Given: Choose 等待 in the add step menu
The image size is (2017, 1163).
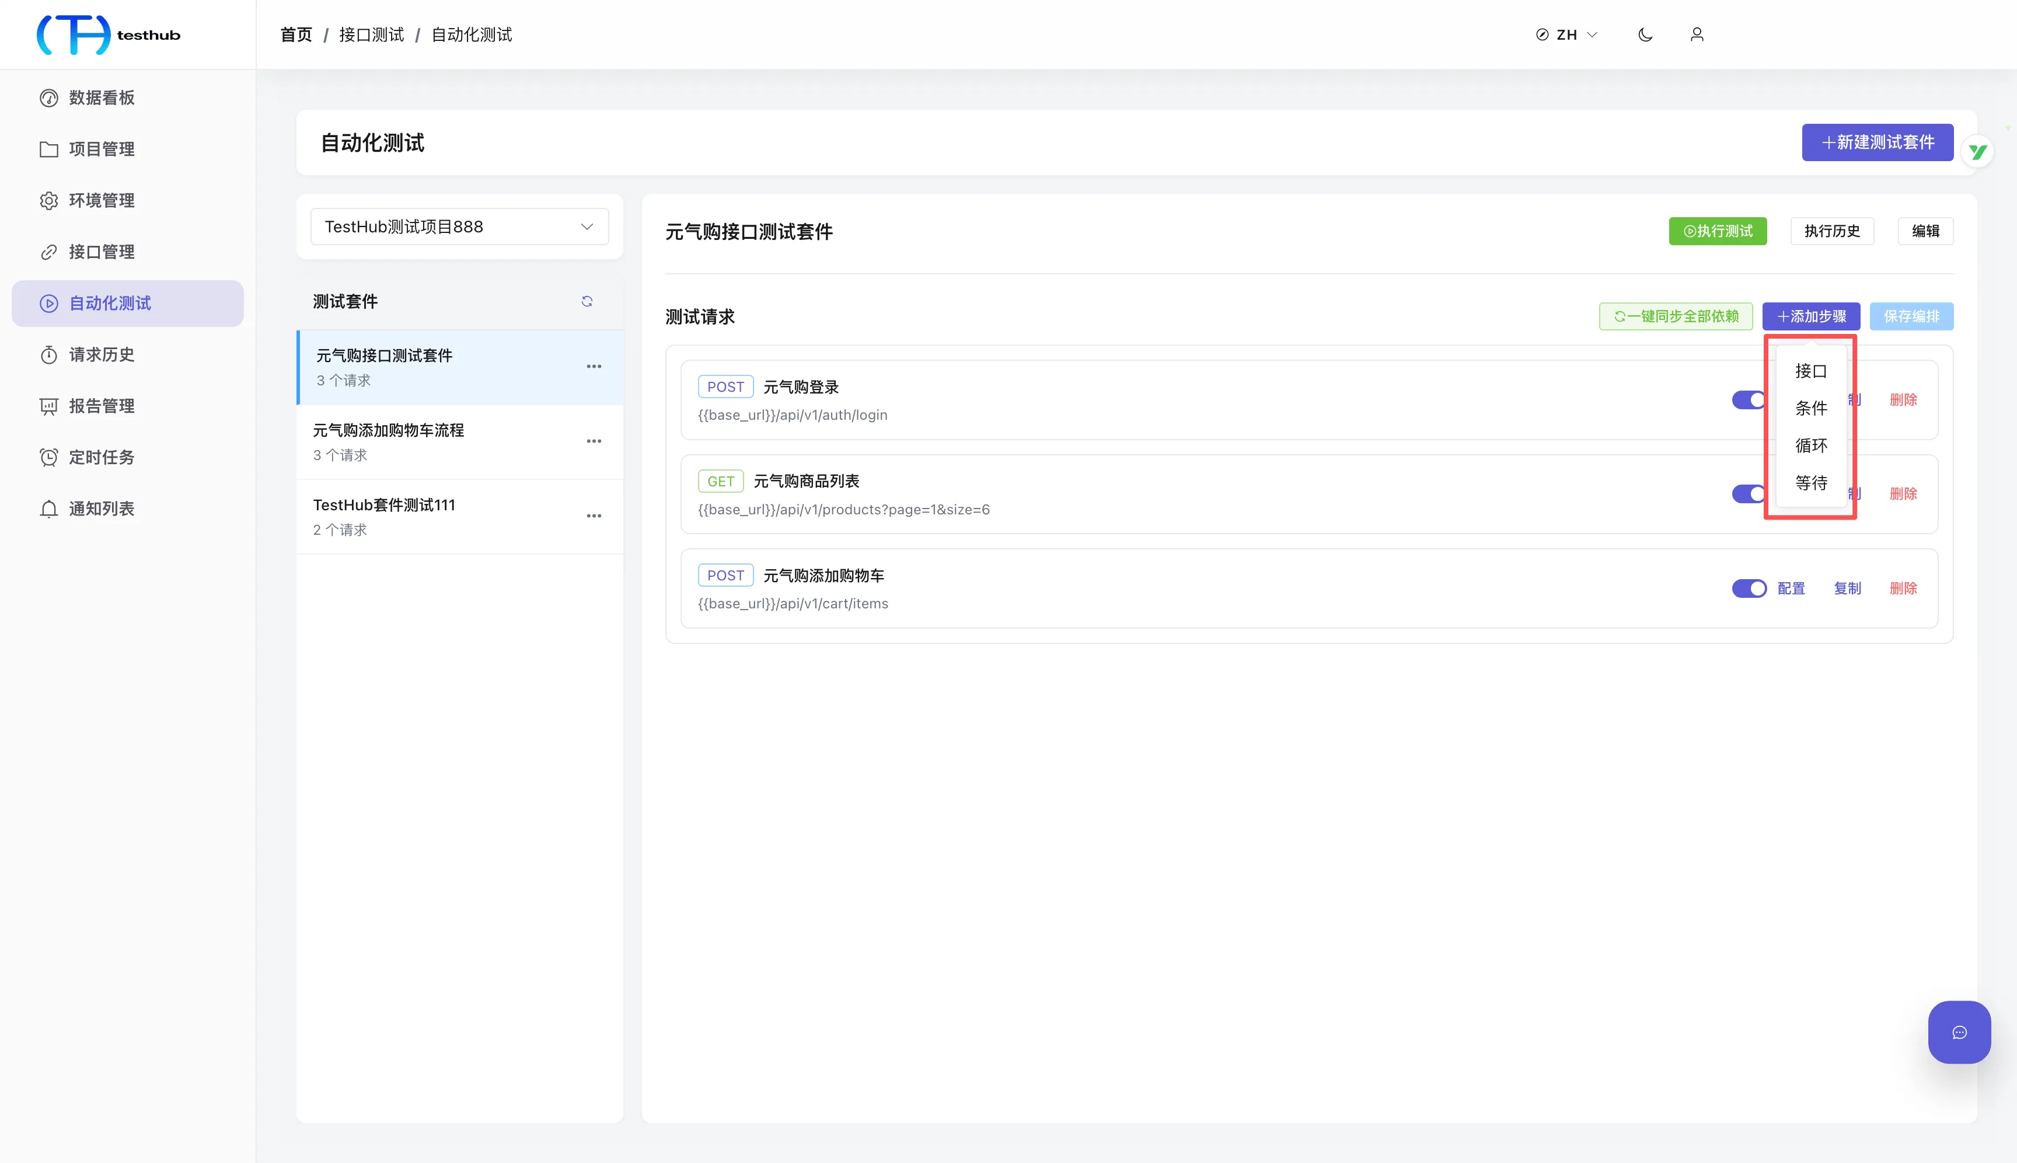Looking at the screenshot, I should pyautogui.click(x=1811, y=483).
